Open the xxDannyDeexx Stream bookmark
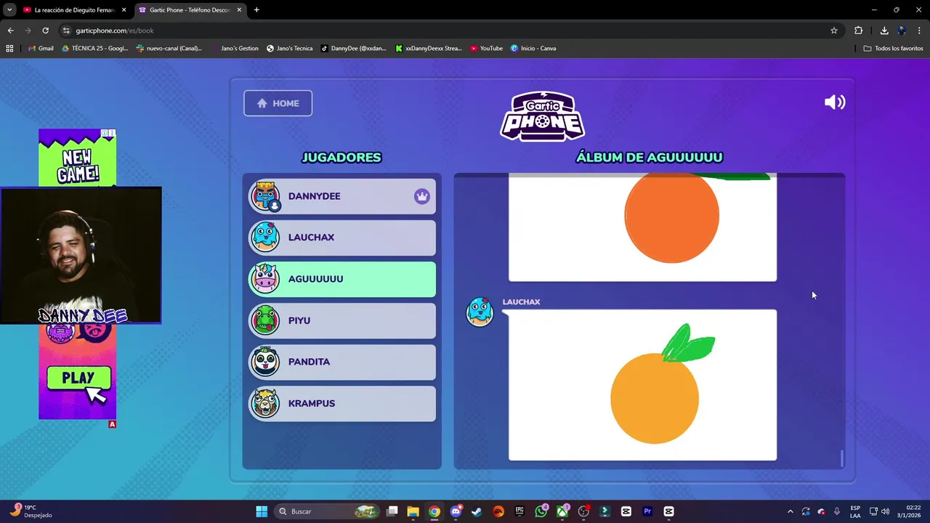Image resolution: width=930 pixels, height=523 pixels. coord(429,49)
